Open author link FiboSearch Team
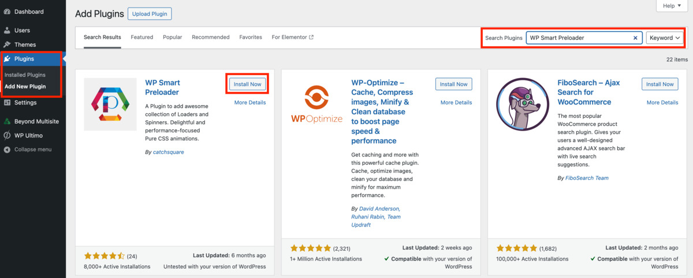This screenshot has width=693, height=278. 587,178
